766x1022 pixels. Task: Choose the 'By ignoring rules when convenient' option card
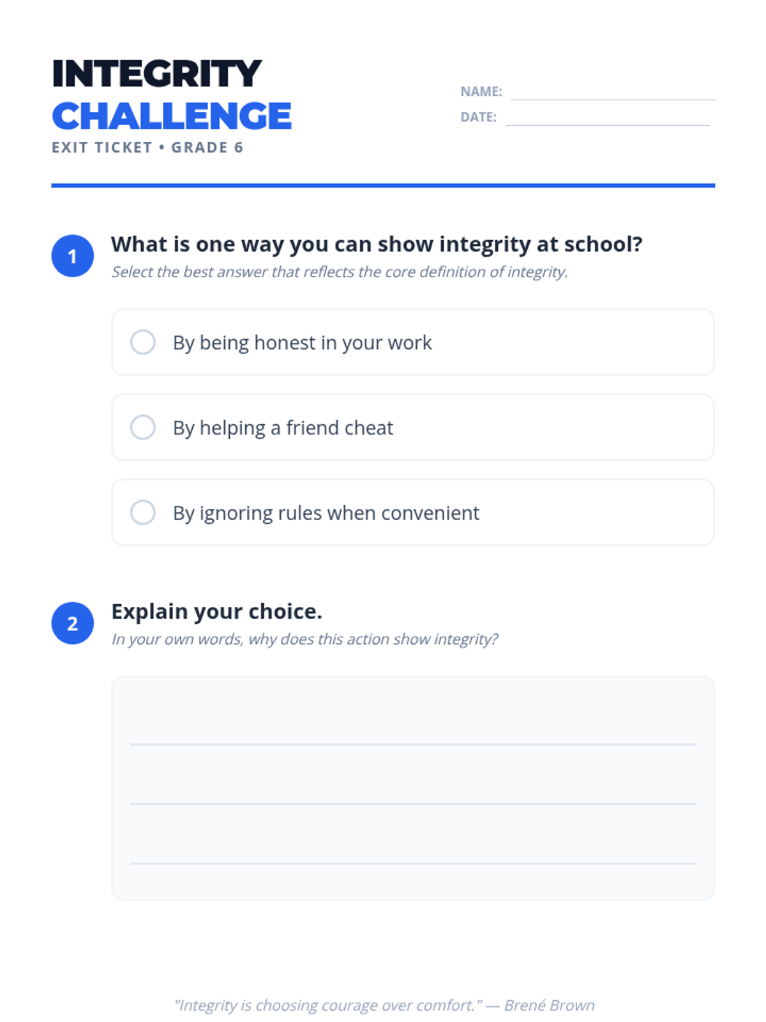point(413,512)
